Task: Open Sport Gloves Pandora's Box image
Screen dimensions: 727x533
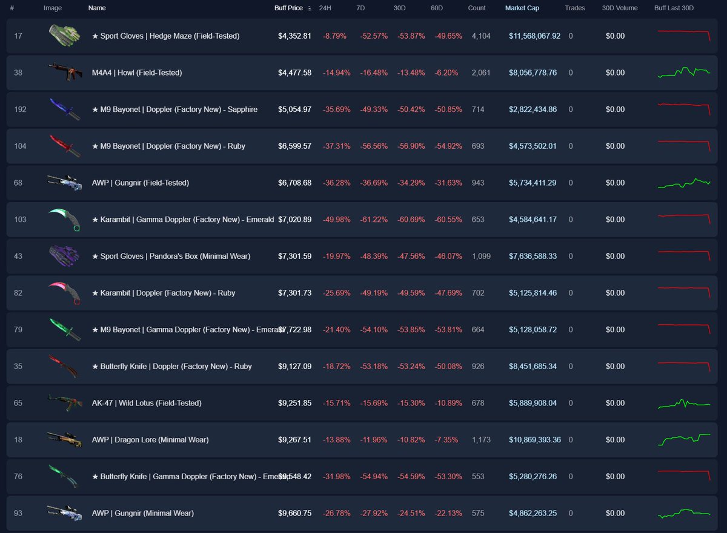Action: (x=64, y=256)
